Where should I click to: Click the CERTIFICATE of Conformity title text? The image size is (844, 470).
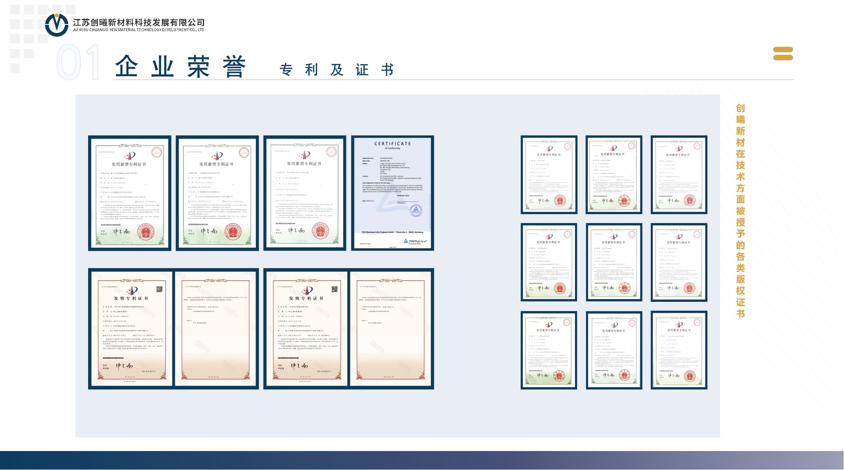[x=392, y=145]
